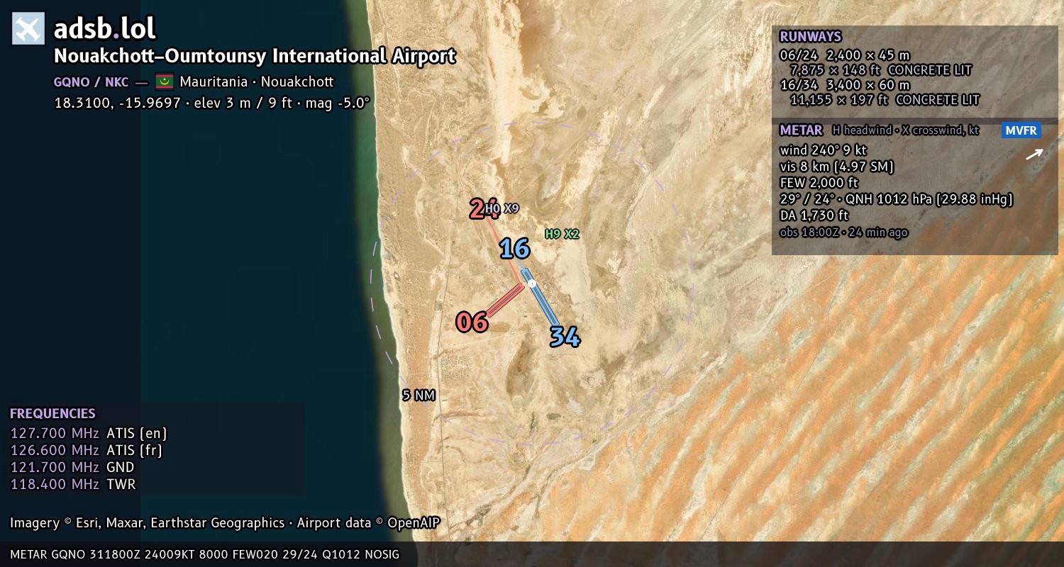1064x567 pixels.
Task: Click the H0 X9 wind component label
Action: 502,208
